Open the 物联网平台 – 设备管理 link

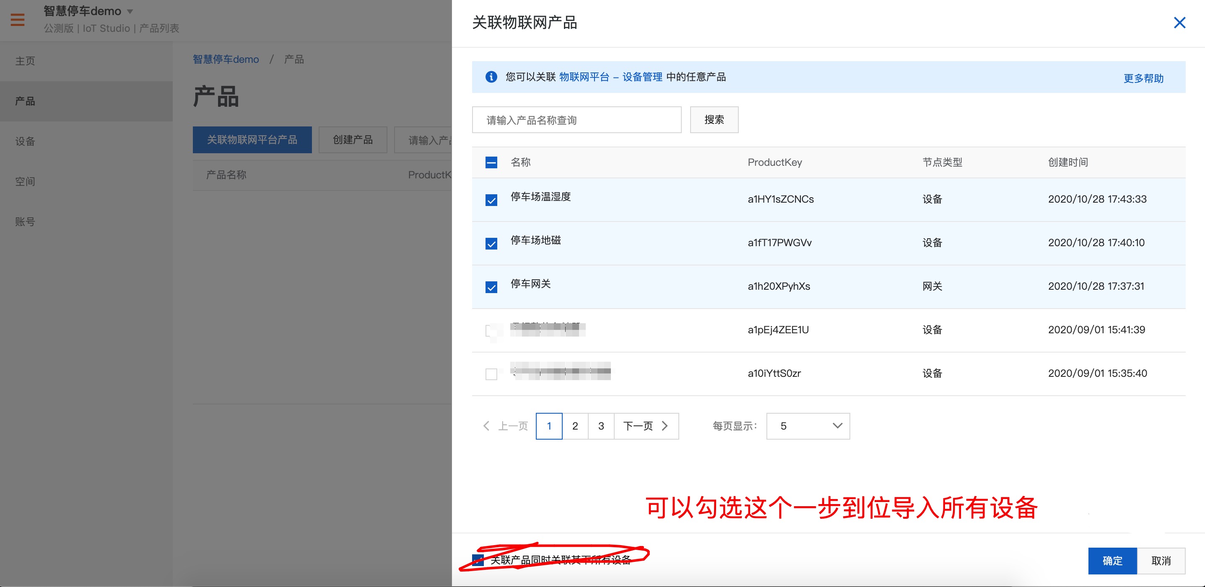click(610, 77)
